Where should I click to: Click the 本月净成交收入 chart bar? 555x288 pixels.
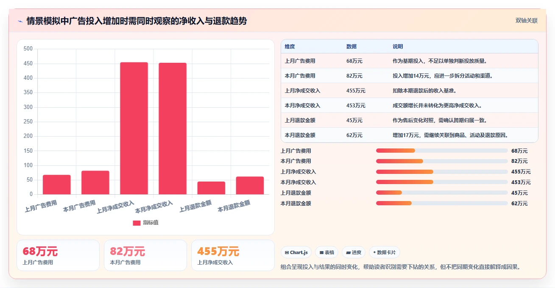click(x=173, y=129)
